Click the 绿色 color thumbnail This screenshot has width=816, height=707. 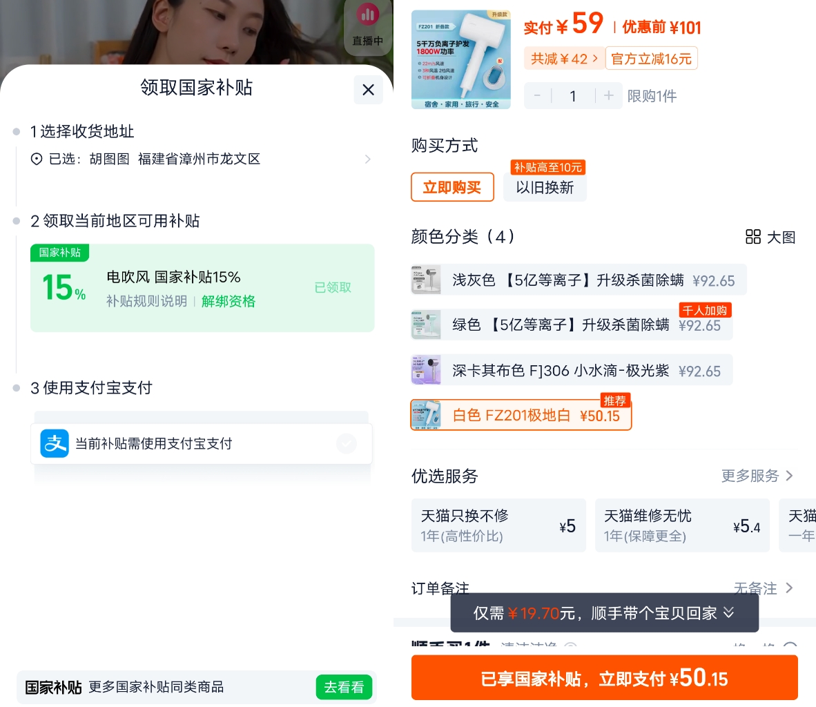coord(426,325)
